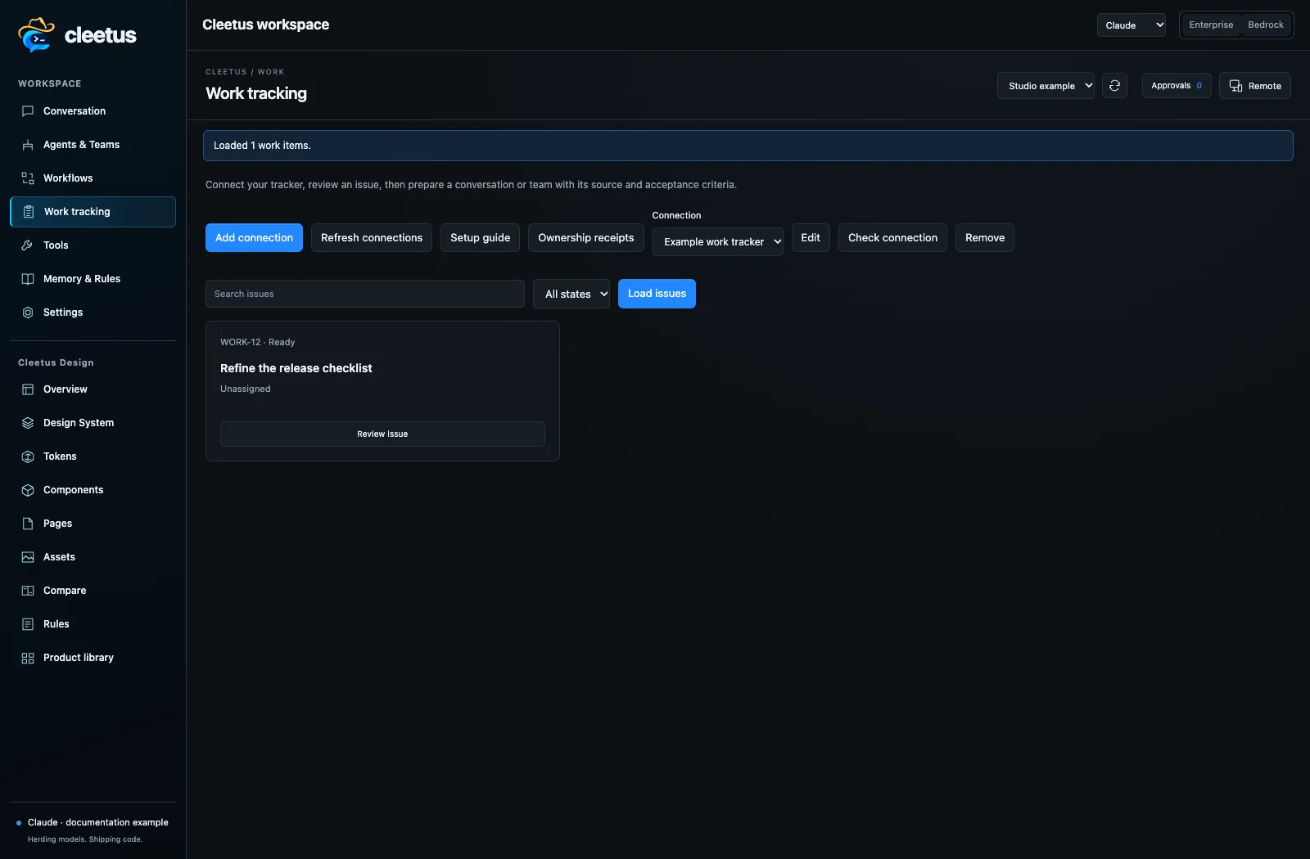Screen dimensions: 1310x859
Task: Click the Pages document icon
Action: (28, 524)
